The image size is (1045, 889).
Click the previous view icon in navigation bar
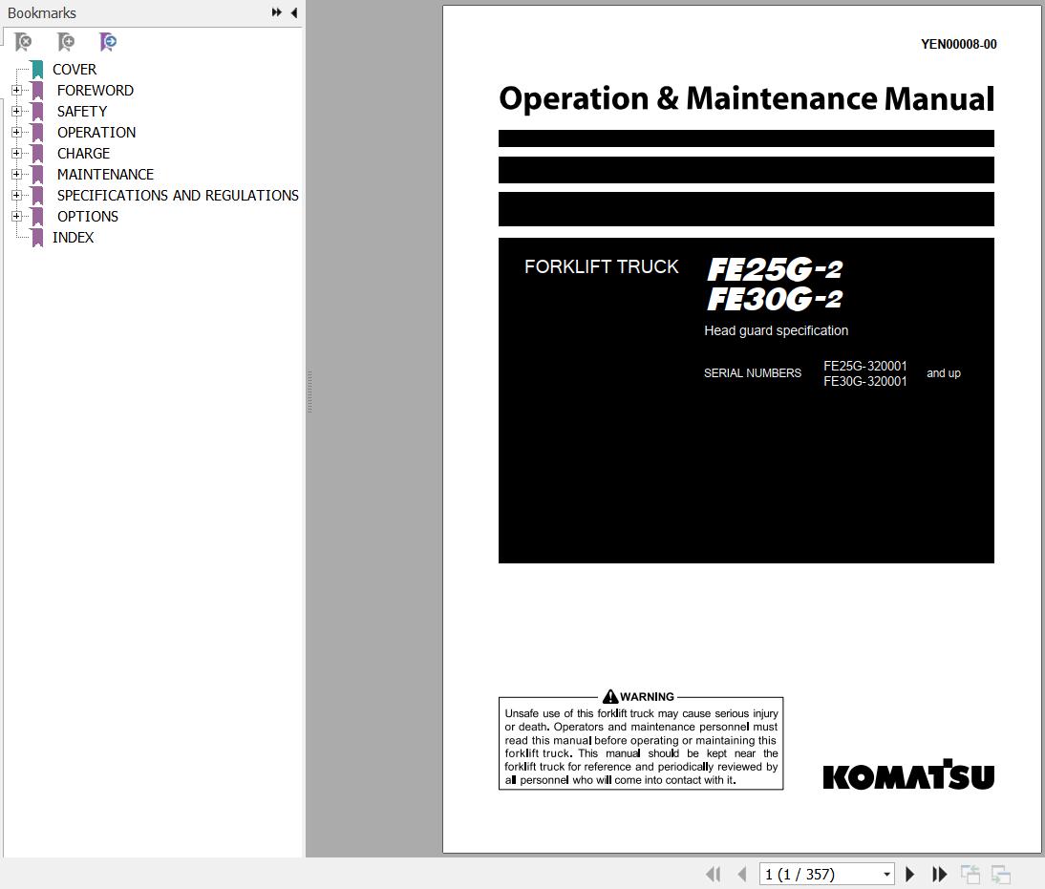click(970, 874)
